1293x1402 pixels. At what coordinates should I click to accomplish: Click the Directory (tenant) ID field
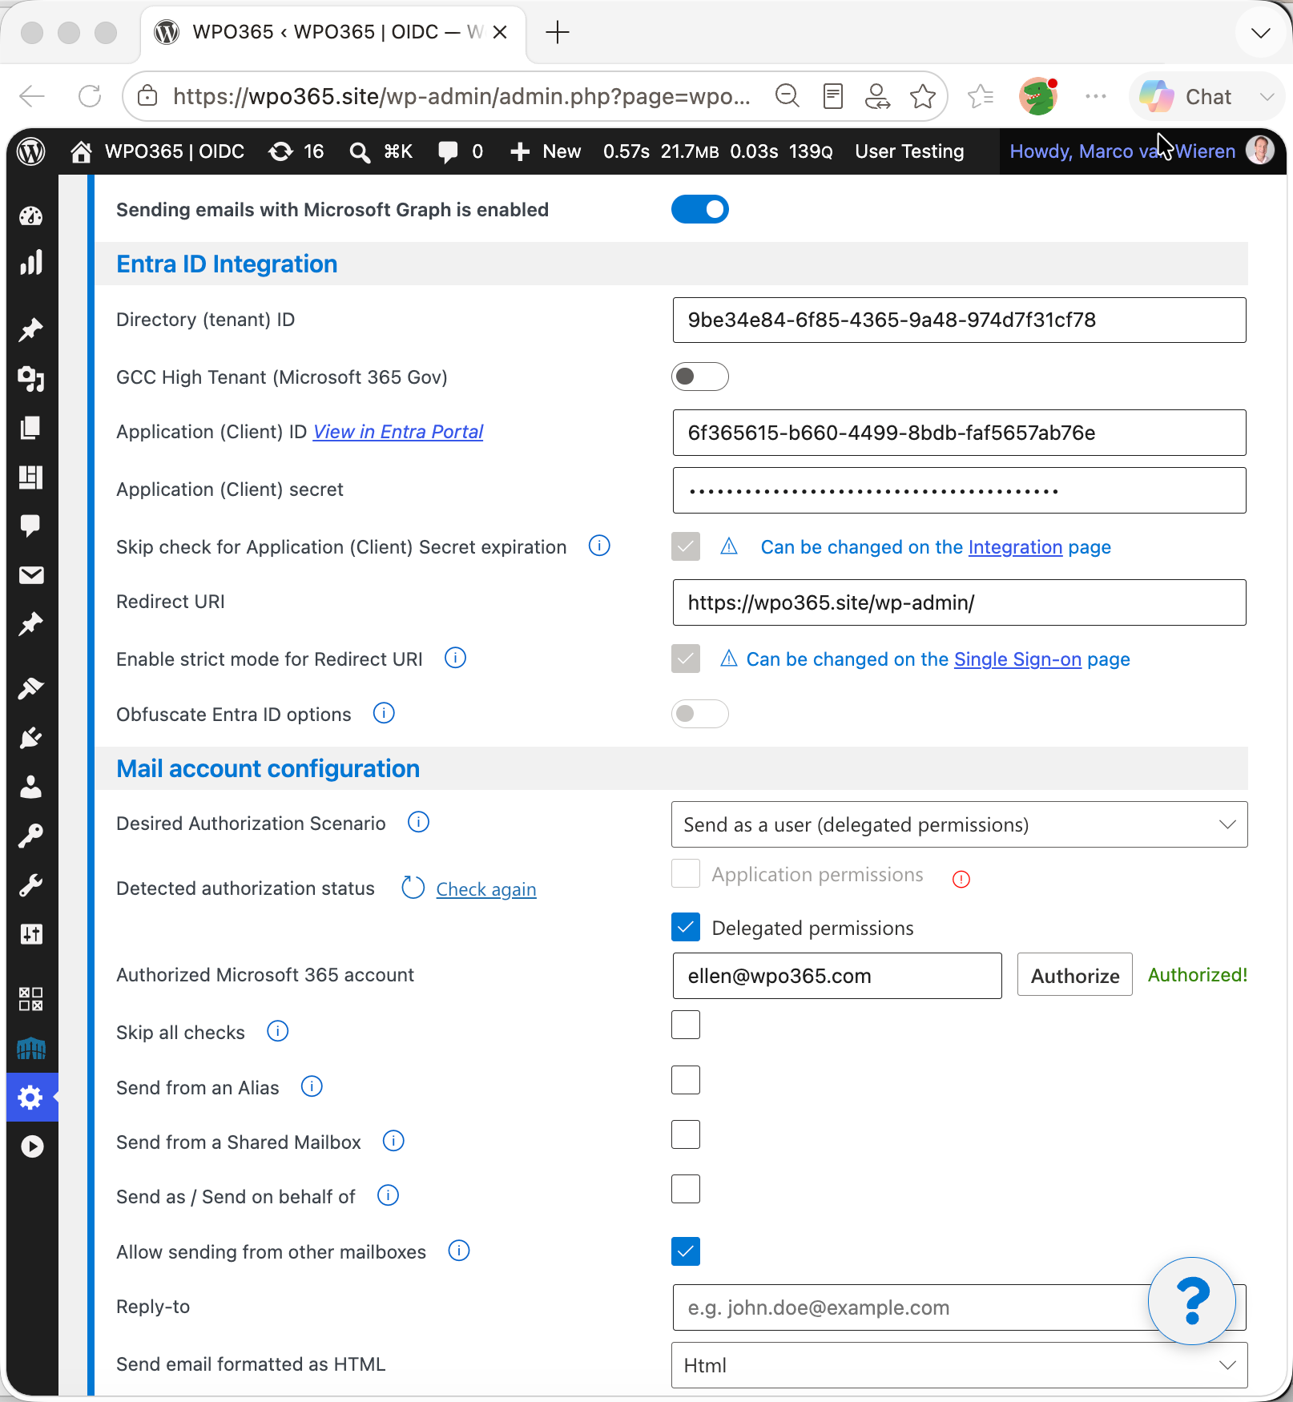960,320
